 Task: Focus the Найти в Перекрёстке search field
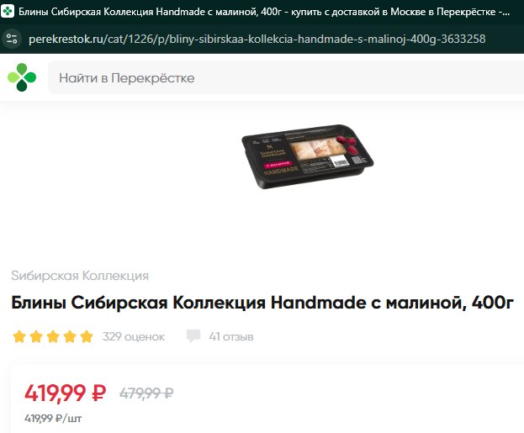286,78
